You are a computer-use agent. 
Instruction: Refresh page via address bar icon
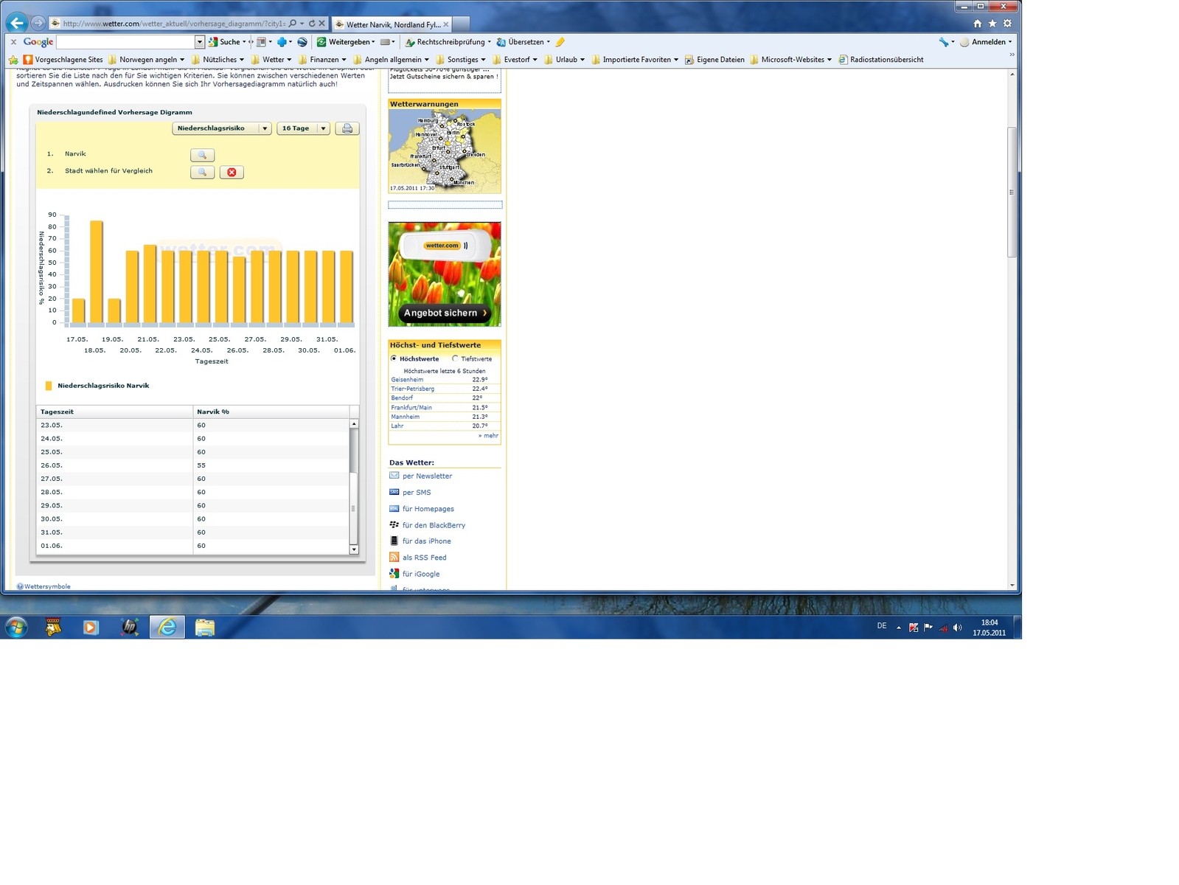coord(312,24)
